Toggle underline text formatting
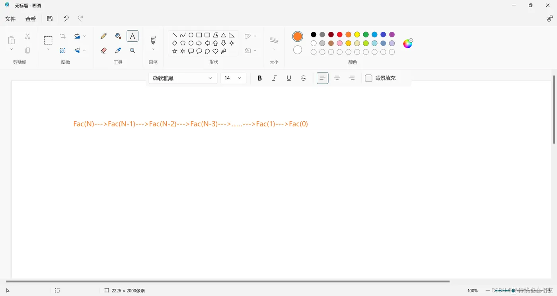The image size is (557, 296). (289, 78)
